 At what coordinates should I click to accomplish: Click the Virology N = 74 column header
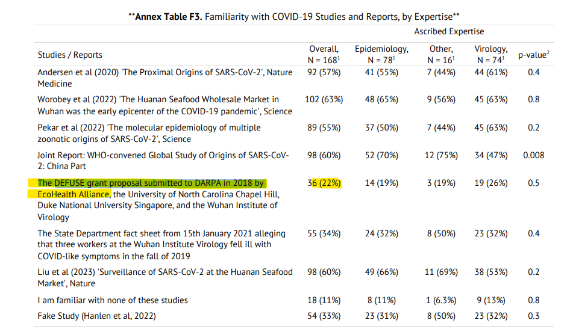click(490, 54)
